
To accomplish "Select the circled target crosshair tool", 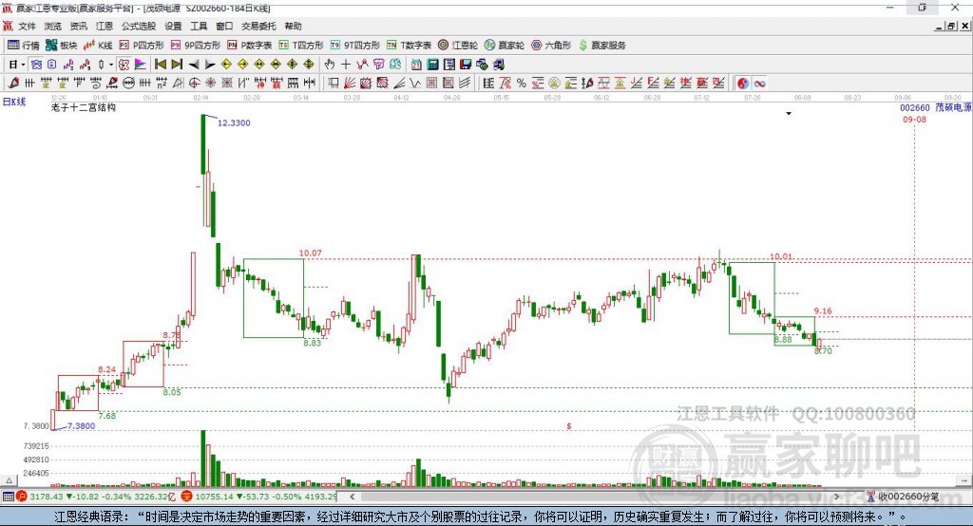I will click(194, 84).
